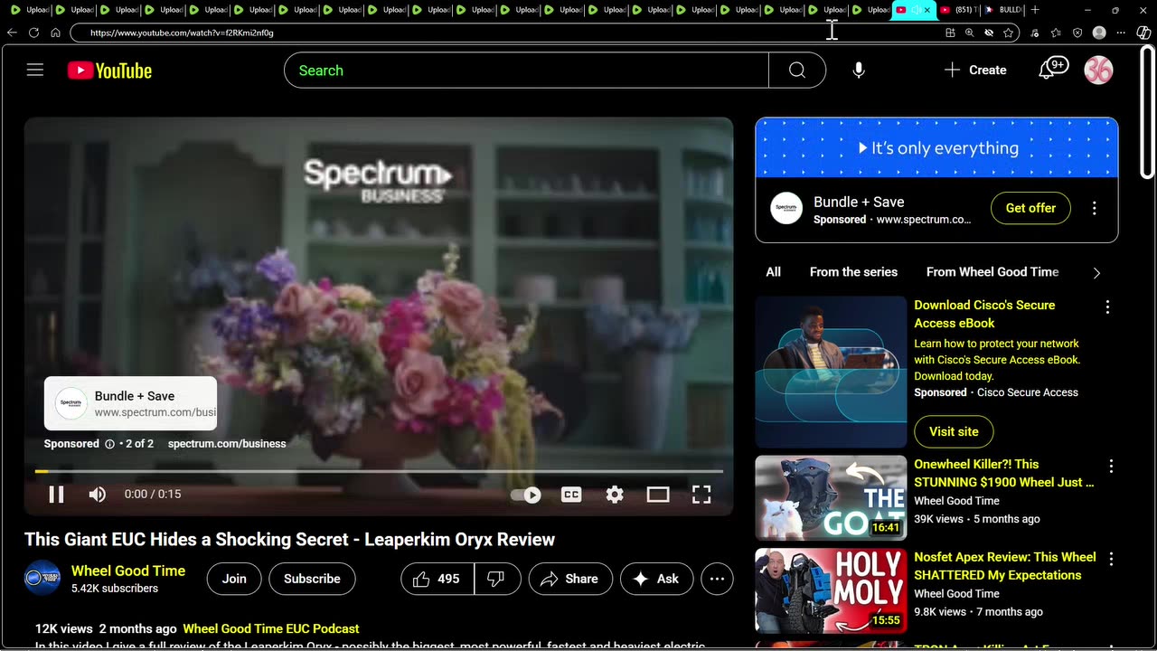Mute the player volume
Viewport: 1157px width, 651px height.
(97, 495)
